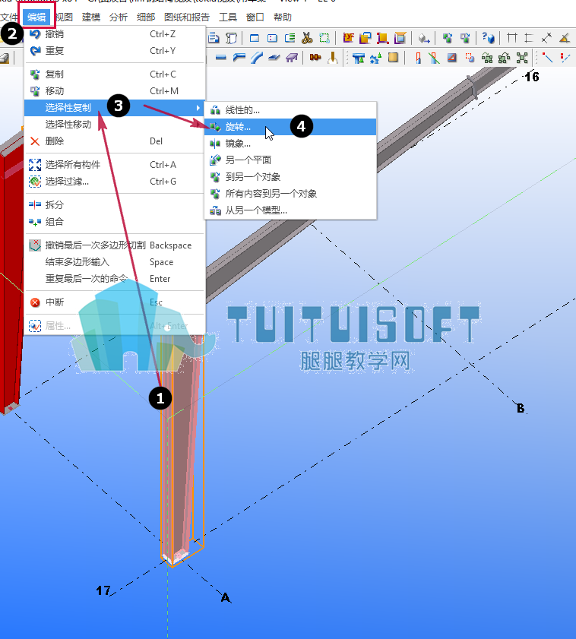Click the measure free distance icon
This screenshot has width=576, height=639.
point(546,38)
